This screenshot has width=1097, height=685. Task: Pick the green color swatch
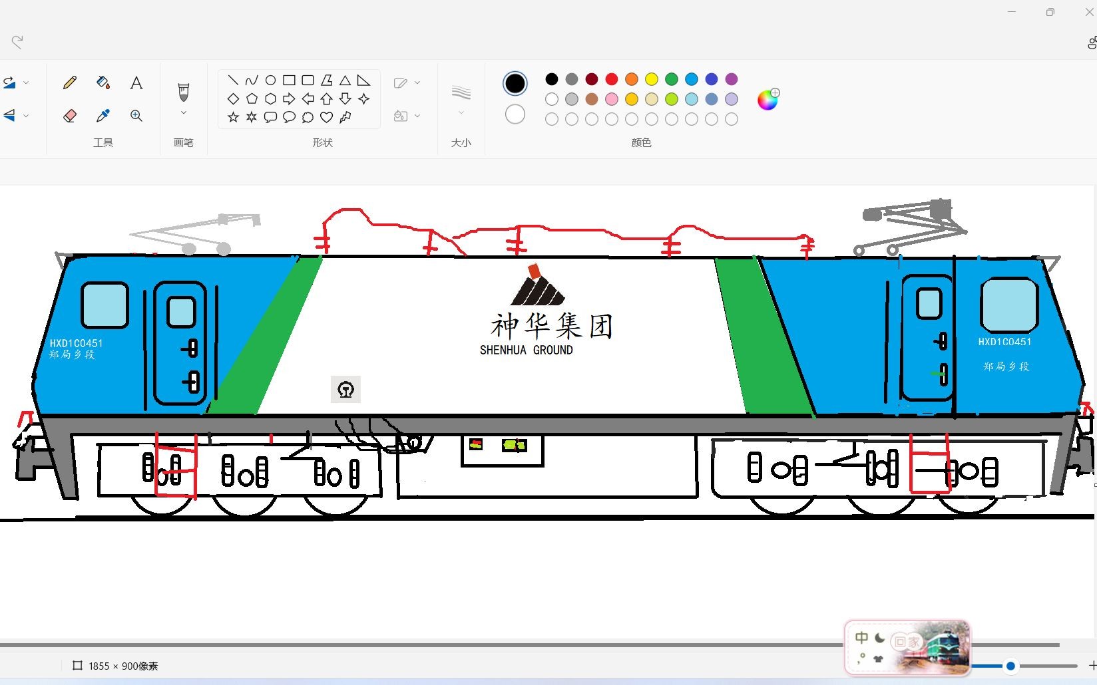point(672,79)
